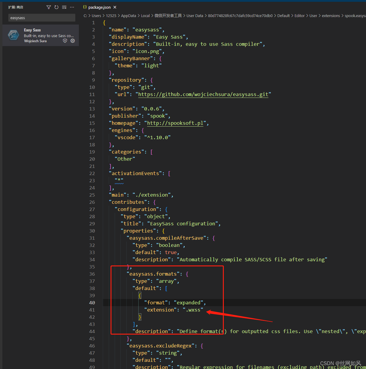Click the "contributes" key
This screenshot has width=366, height=369.
click(128, 202)
